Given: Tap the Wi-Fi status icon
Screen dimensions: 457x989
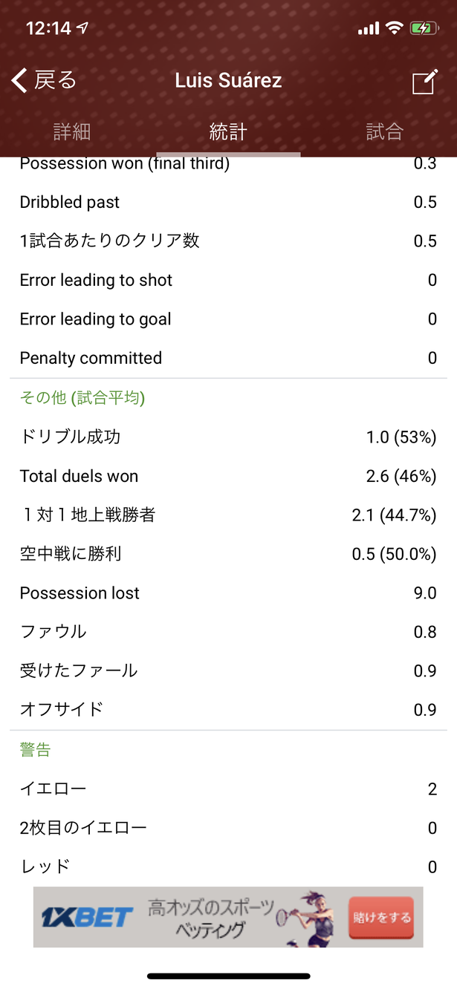Looking at the screenshot, I should point(395,28).
